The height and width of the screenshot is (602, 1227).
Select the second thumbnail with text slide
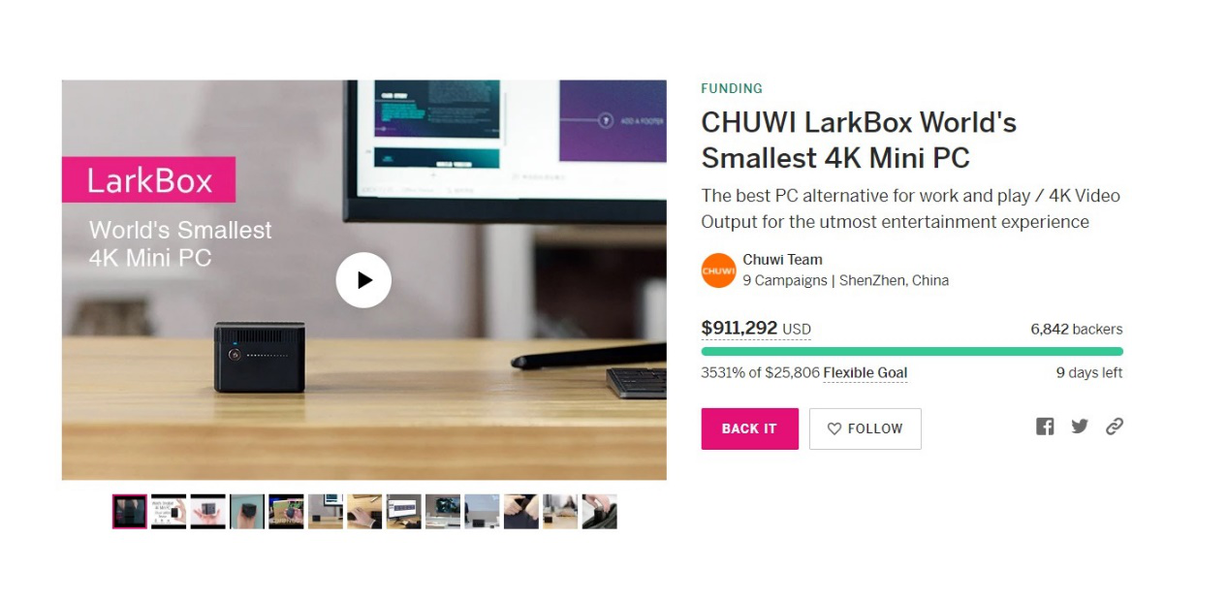(169, 512)
